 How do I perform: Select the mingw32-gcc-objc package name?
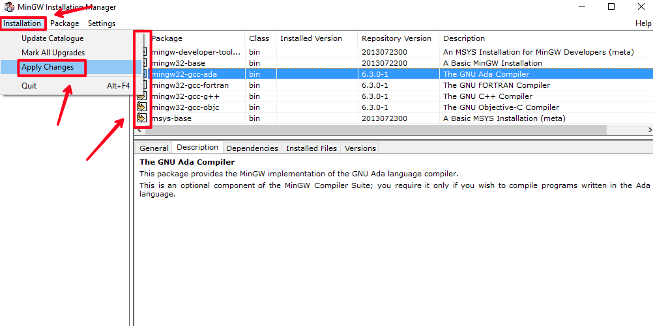pos(185,107)
